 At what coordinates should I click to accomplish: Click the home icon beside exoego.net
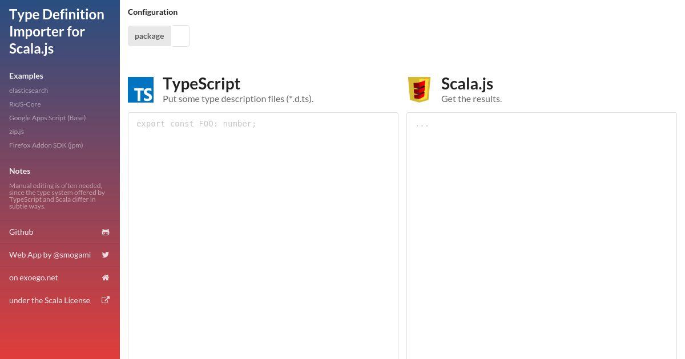tap(106, 278)
